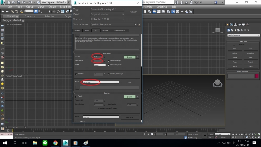Open the Preset dropdown in Render Setup
Screen dimensions: 261x147
coord(107,14)
